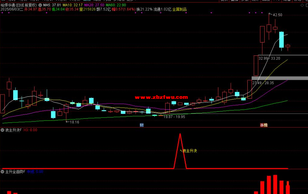308x194 pixels.
Task: Click the 中线: 0.00 indicator value
Action: (35, 172)
